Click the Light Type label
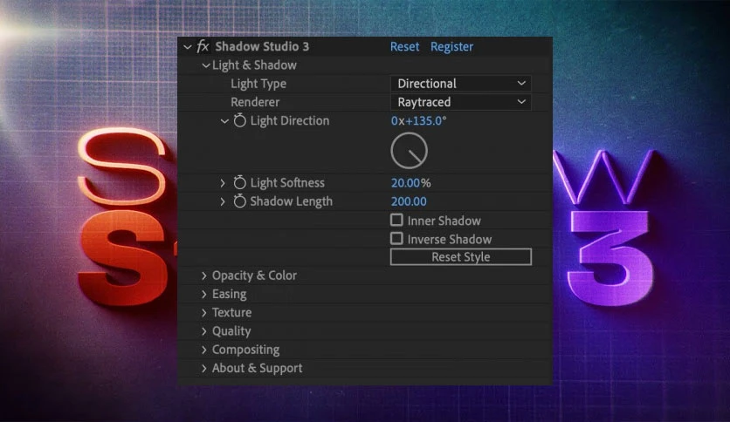Screen dimensions: 730x422 pyautogui.click(x=258, y=84)
